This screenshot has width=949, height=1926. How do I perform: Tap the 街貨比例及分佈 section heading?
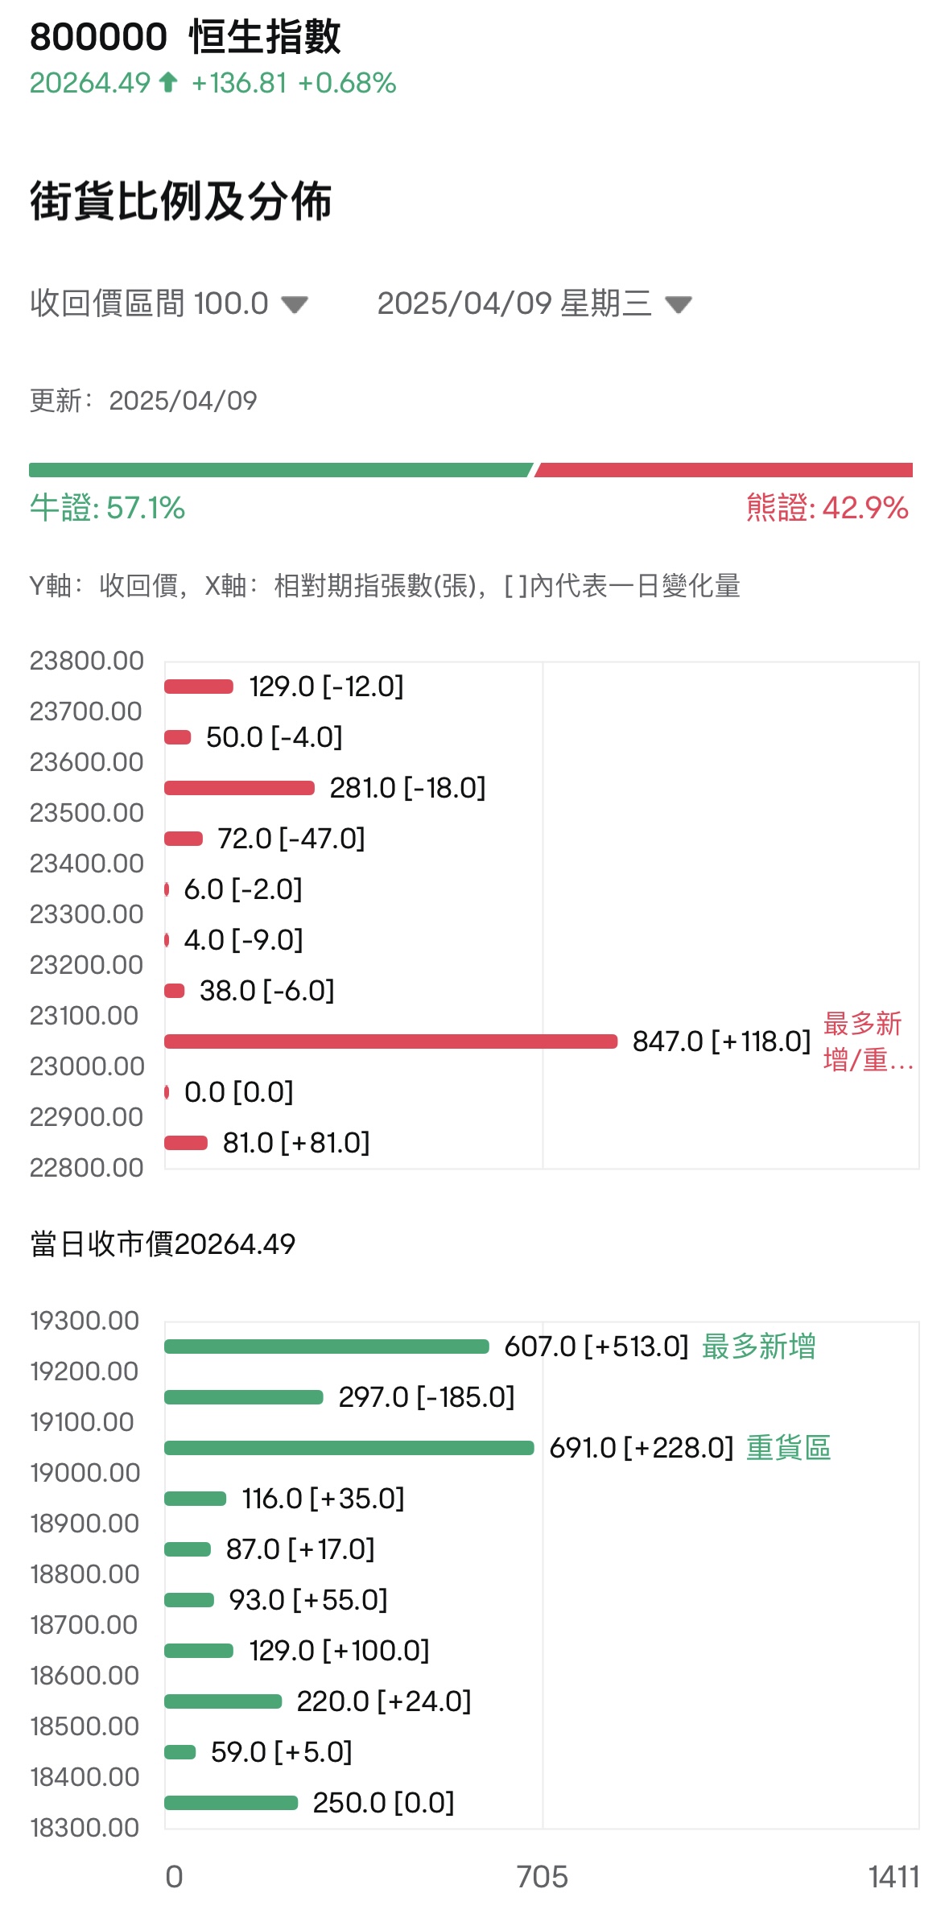(181, 200)
